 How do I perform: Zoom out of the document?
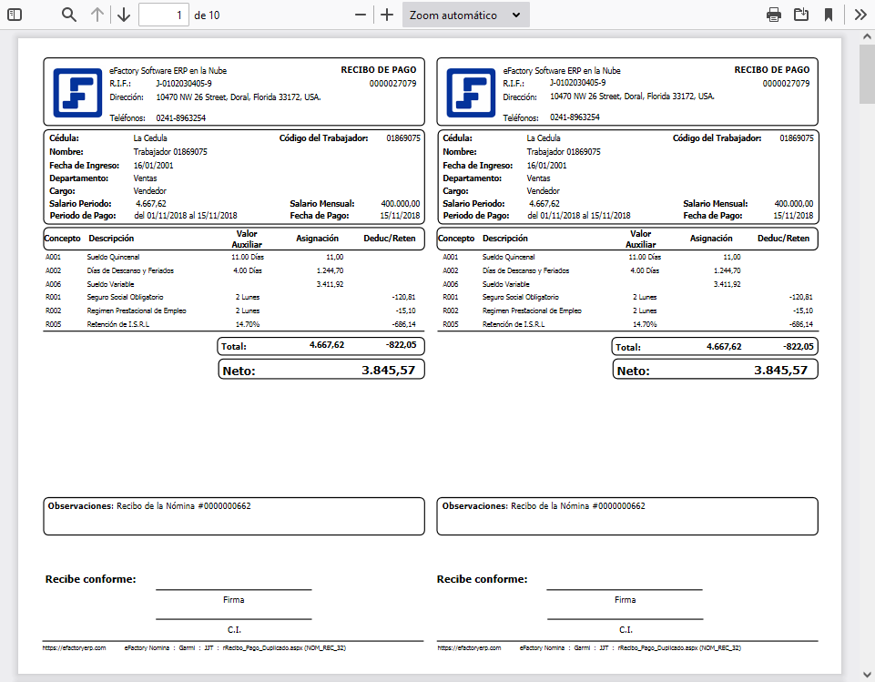pyautogui.click(x=360, y=15)
